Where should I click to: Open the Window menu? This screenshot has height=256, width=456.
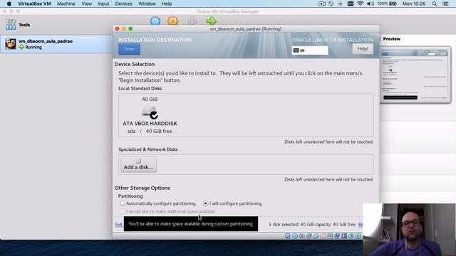click(147, 4)
